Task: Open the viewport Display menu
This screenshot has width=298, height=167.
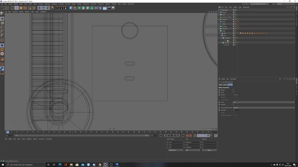Action: pyautogui.click(x=21, y=12)
